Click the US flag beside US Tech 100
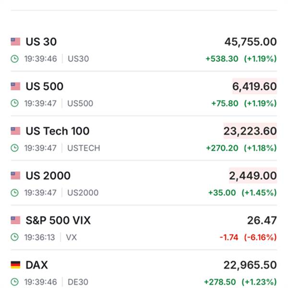Image resolution: width=288 pixels, height=288 pixels. pyautogui.click(x=15, y=131)
